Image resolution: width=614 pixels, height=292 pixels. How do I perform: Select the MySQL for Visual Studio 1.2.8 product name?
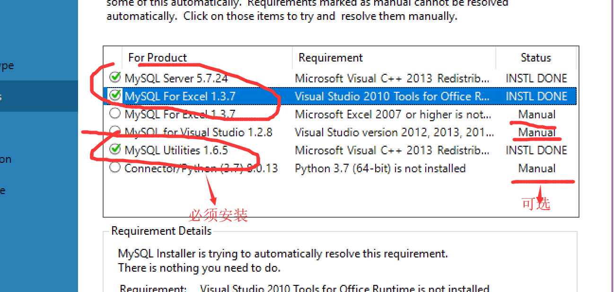click(x=199, y=132)
